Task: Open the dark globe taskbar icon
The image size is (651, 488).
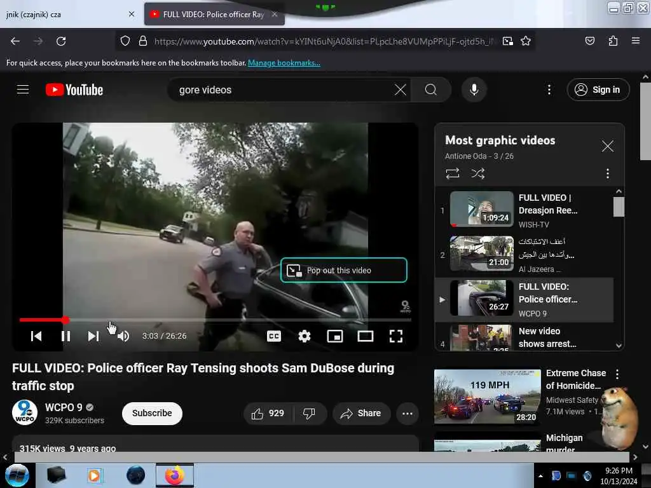Action: click(136, 475)
